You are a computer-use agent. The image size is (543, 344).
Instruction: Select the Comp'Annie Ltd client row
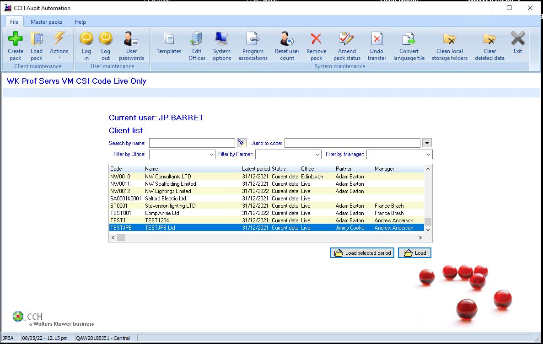coord(266,213)
